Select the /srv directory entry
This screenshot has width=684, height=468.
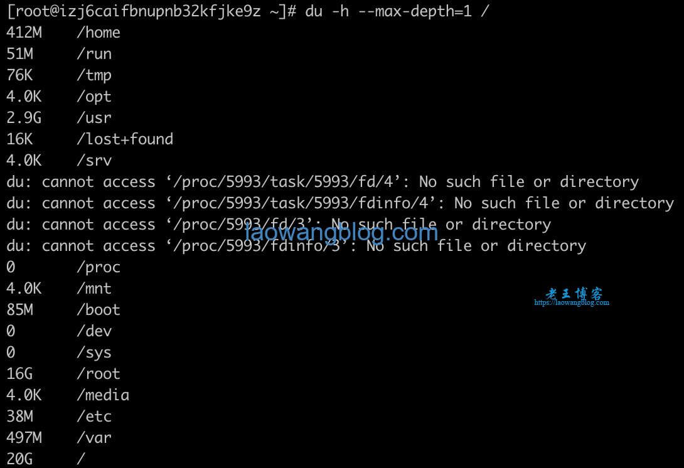[94, 161]
